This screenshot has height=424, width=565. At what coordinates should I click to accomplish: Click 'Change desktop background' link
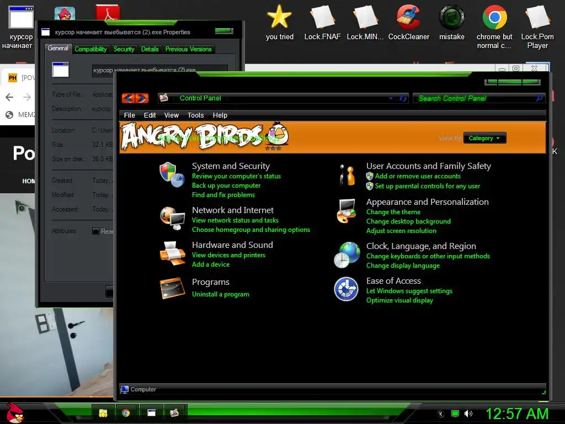point(408,221)
